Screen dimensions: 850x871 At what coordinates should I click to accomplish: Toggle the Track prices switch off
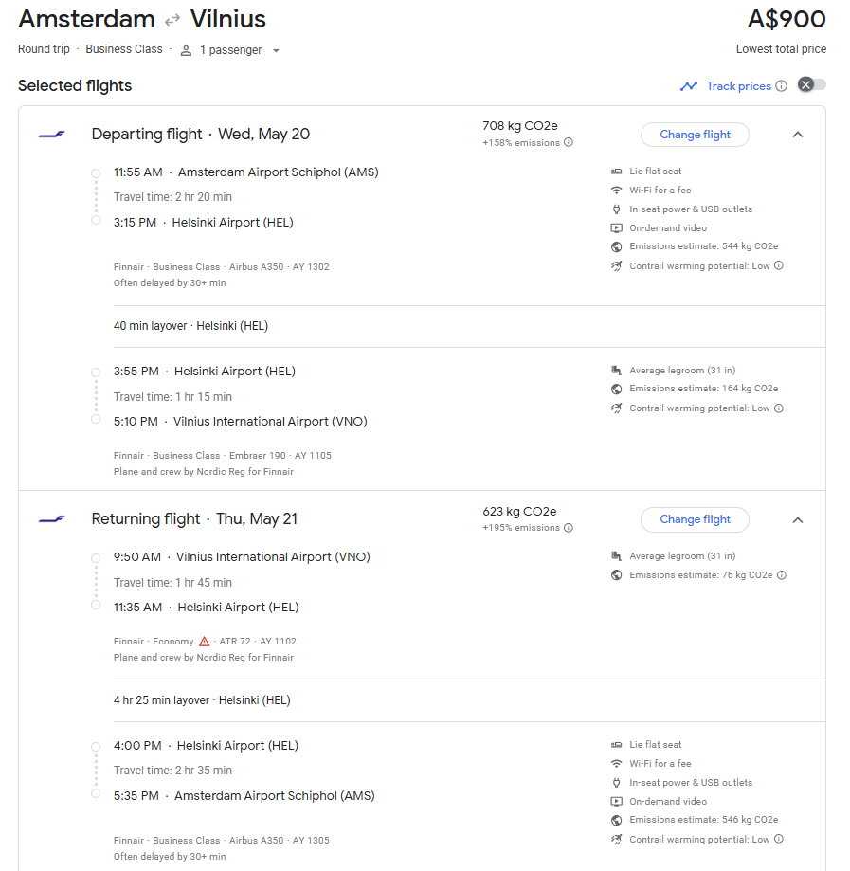811,84
